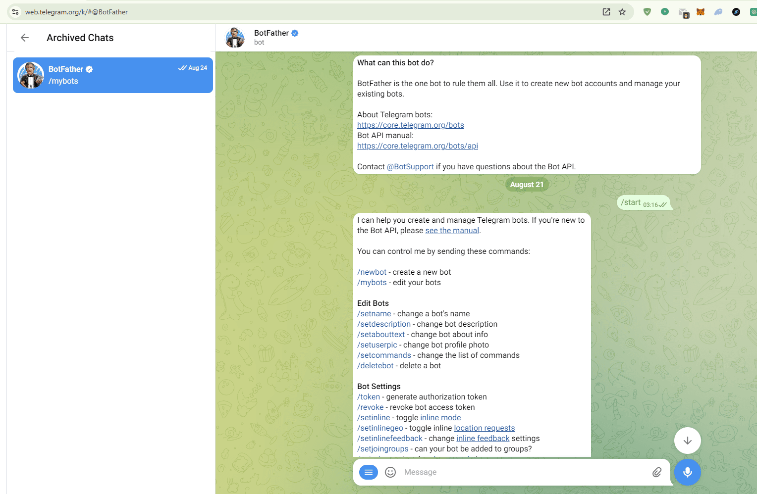Open the 'inline feedback' link

[x=483, y=439]
